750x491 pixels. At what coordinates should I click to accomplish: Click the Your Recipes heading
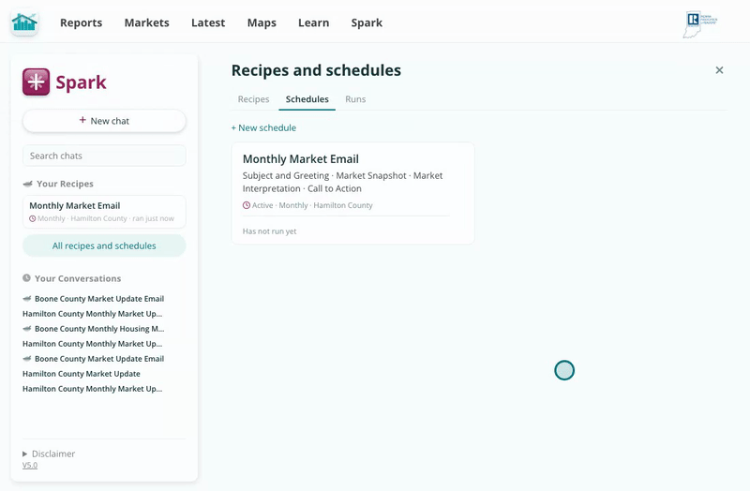65,184
